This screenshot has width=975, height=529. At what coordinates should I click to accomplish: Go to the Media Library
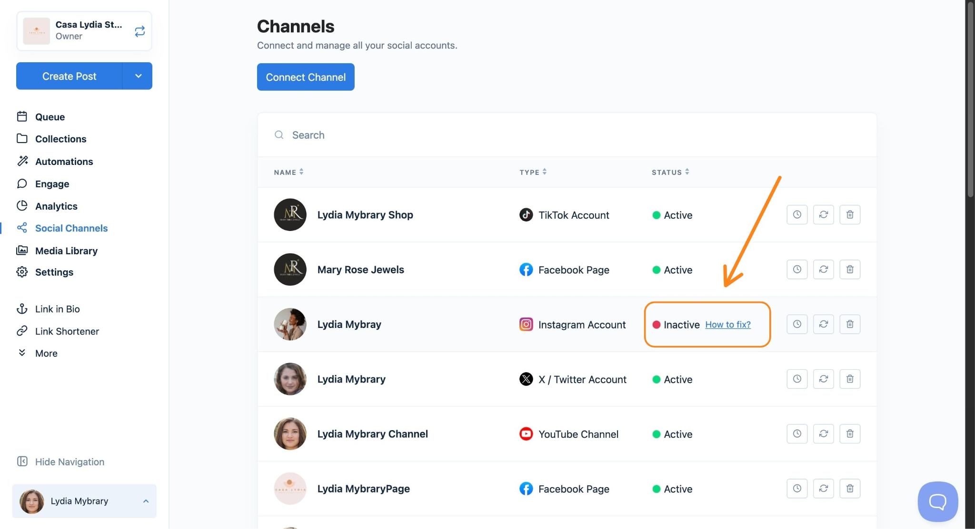coord(66,251)
